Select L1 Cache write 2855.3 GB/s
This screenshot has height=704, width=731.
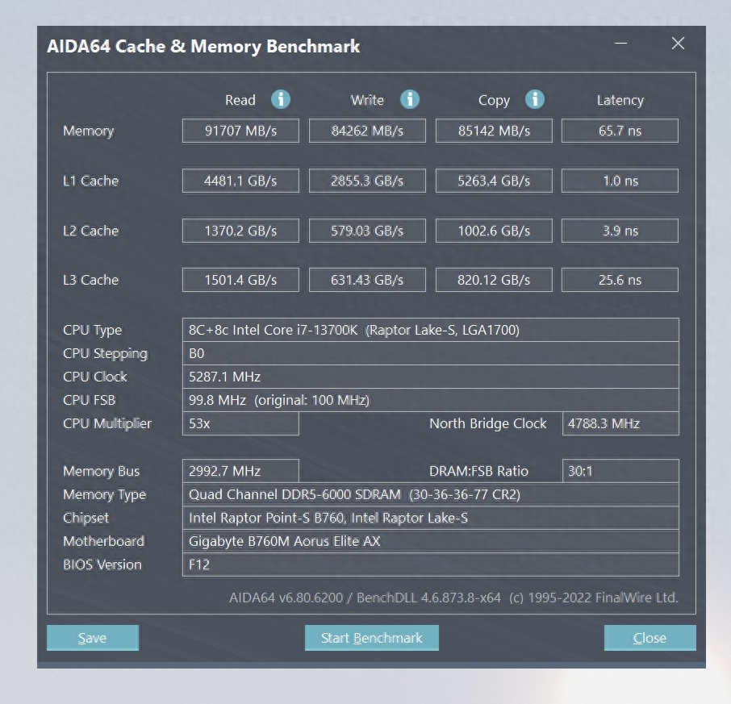click(367, 181)
